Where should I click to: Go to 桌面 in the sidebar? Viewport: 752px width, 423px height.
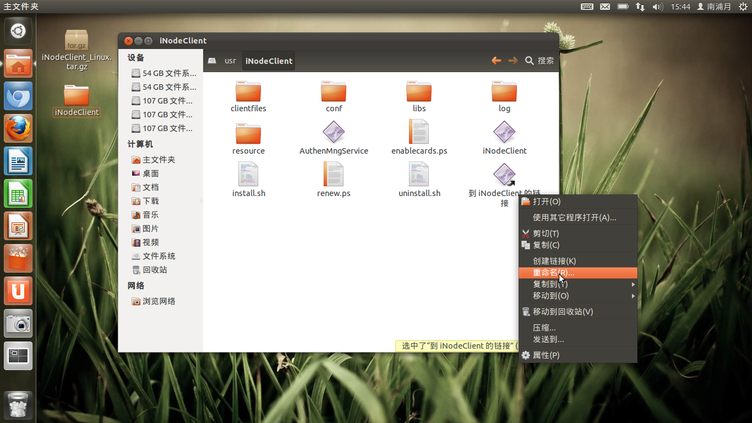[x=145, y=173]
